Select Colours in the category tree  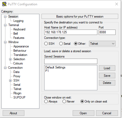18,63
